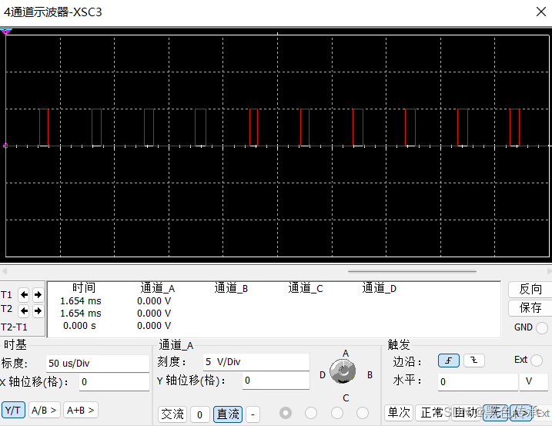Point the knob to channel A label

click(x=346, y=354)
